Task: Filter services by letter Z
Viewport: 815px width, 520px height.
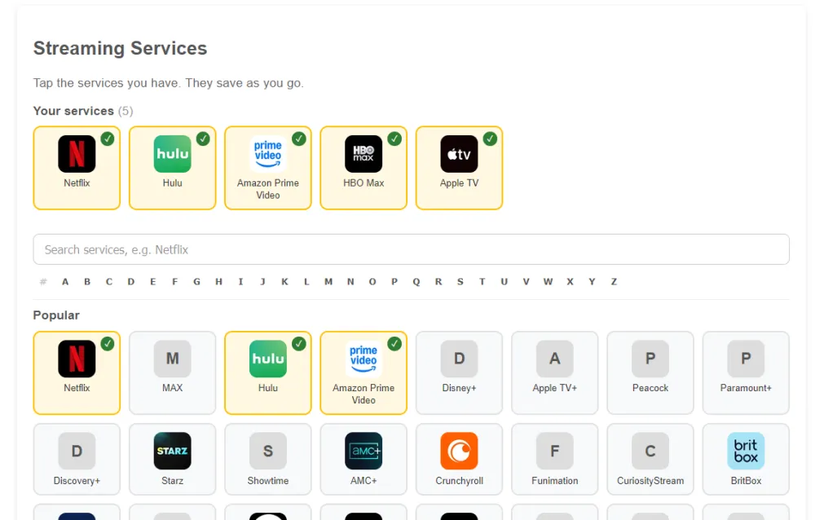Action: [x=614, y=281]
